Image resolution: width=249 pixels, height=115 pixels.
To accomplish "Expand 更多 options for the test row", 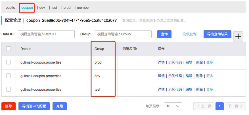I will pyautogui.click(x=210, y=90).
